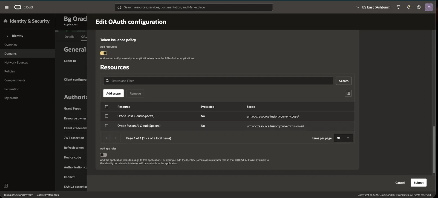This screenshot has height=198, width=438.
Task: Go to the next page of resources
Action: coord(116,138)
